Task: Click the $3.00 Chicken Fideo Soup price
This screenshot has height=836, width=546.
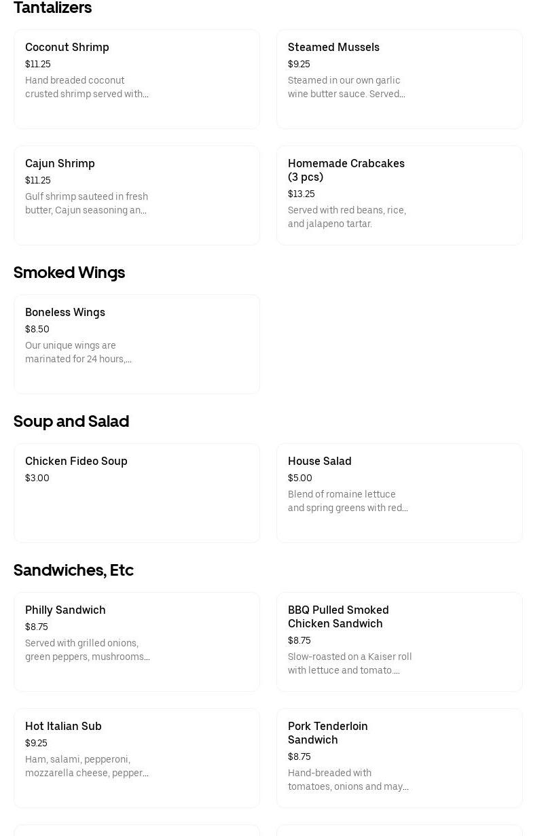Action: click(37, 478)
